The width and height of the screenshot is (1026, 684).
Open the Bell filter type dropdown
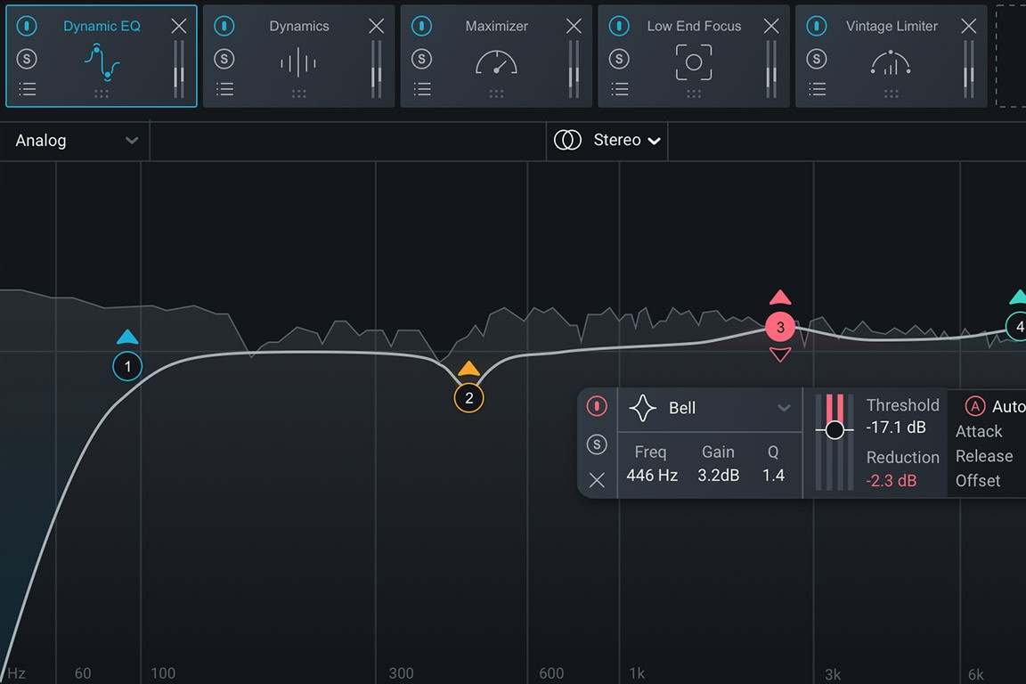[710, 408]
